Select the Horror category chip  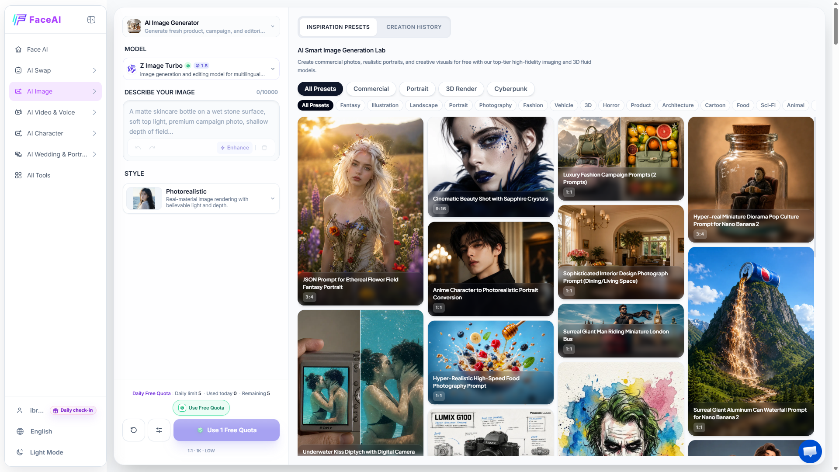click(x=611, y=105)
